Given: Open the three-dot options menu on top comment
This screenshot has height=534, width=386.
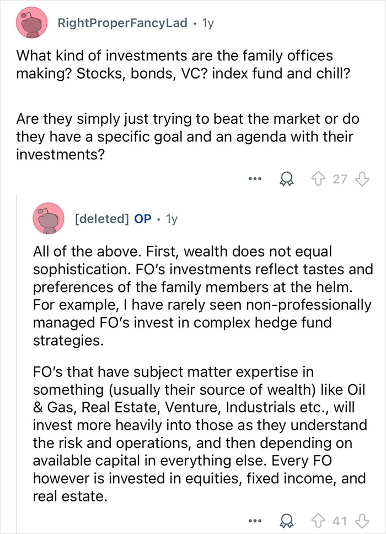Looking at the screenshot, I should (255, 180).
